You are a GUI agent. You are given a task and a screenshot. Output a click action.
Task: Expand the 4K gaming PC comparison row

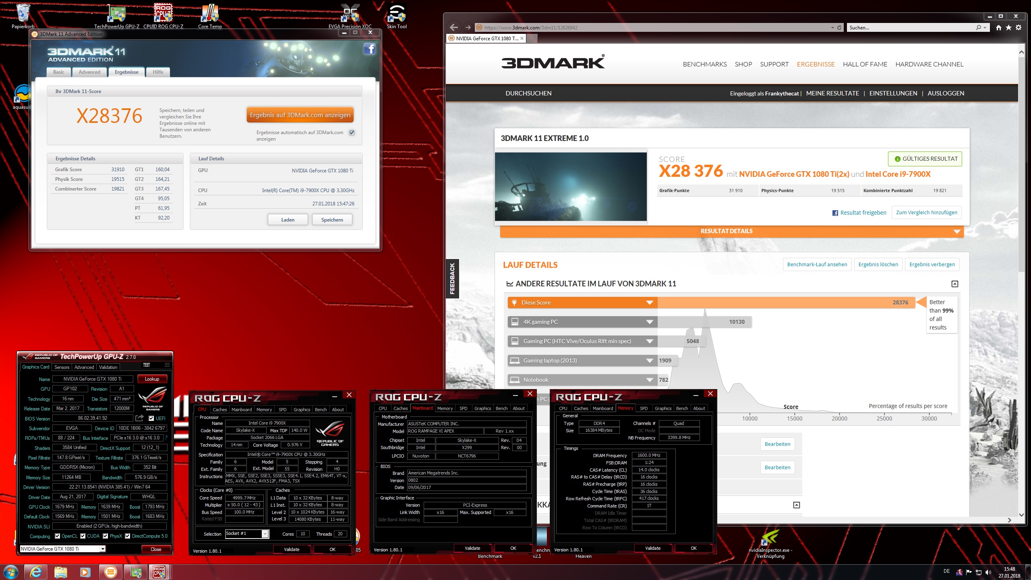[650, 322]
